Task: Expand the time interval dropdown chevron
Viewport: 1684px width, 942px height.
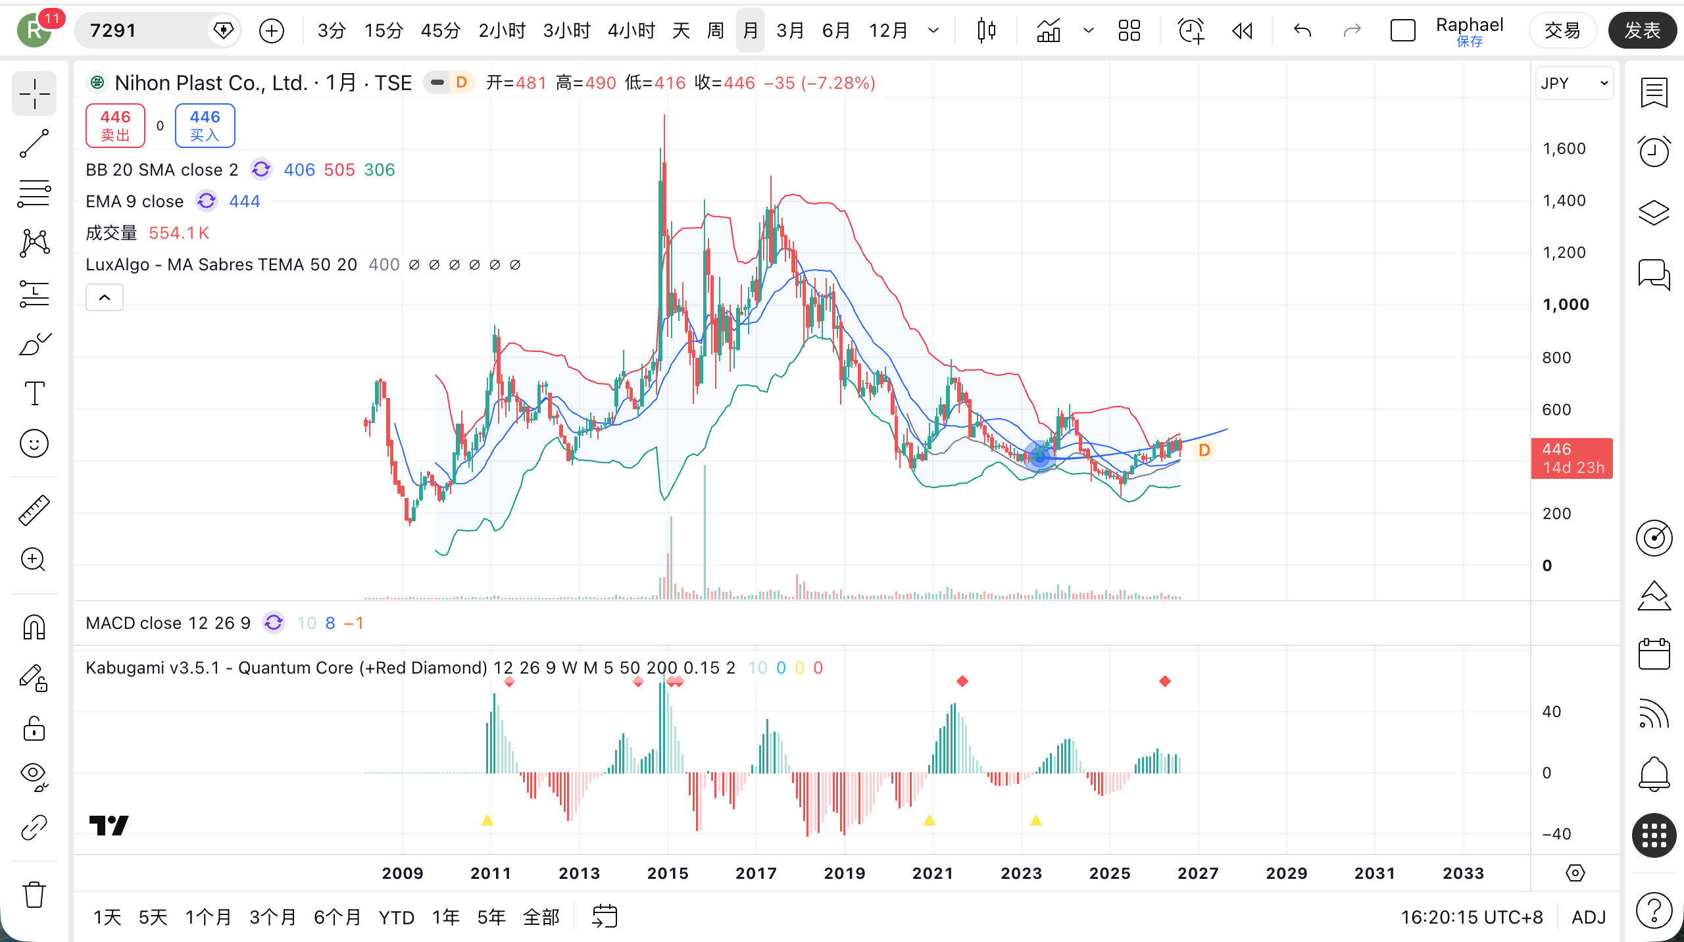Action: (933, 30)
